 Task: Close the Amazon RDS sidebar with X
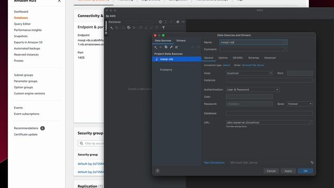[59, 1]
